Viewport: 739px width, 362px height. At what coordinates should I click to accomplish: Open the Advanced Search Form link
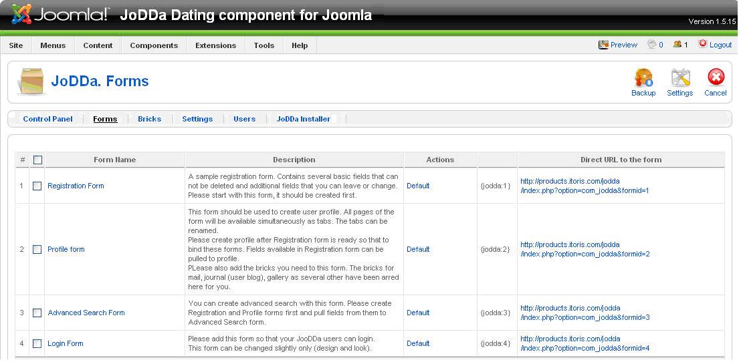[x=86, y=313]
